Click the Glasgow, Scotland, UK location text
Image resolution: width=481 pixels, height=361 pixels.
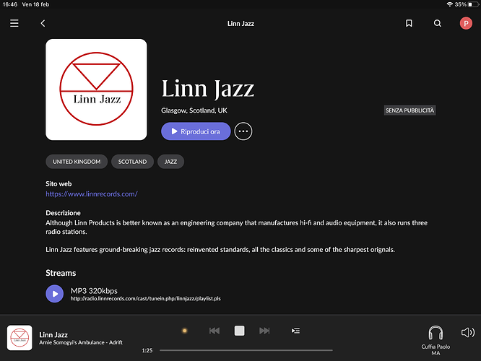pyautogui.click(x=194, y=110)
